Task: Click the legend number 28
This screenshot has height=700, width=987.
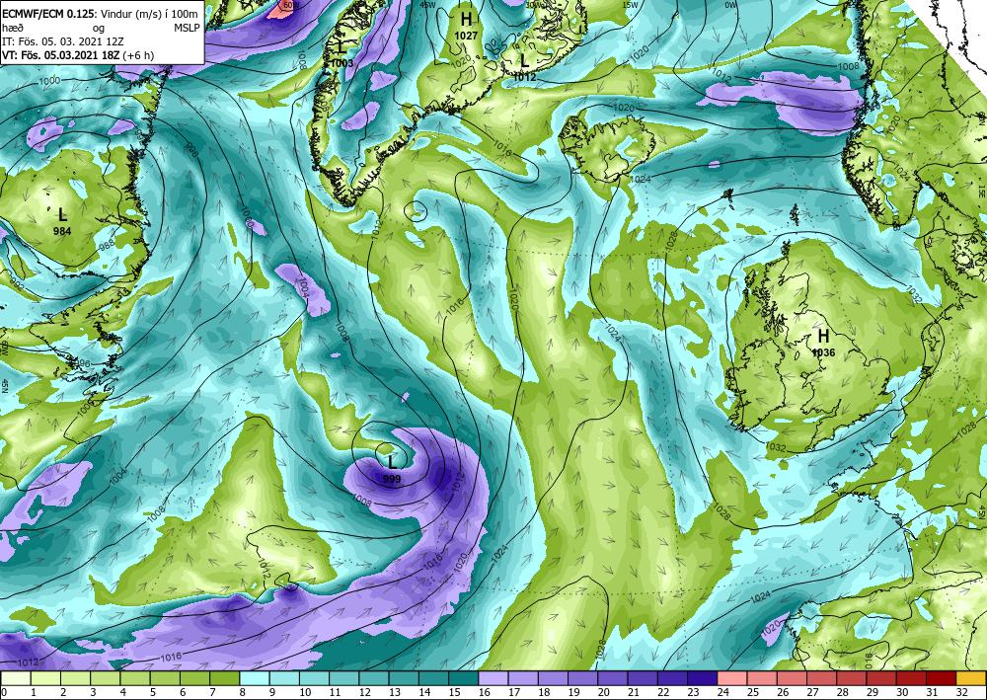Action: point(842,693)
